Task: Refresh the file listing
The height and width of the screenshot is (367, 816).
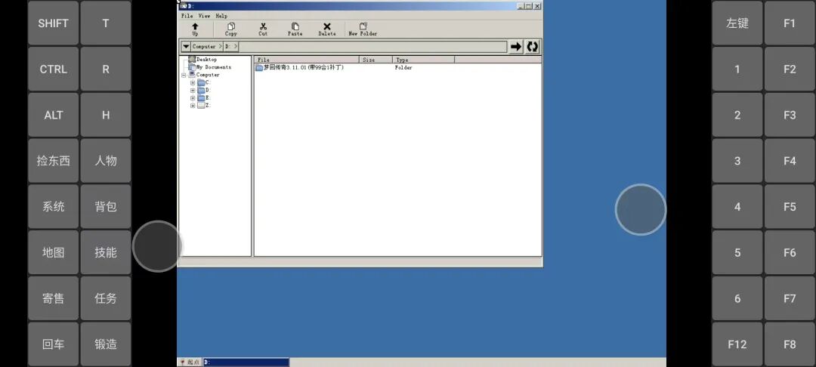Action: point(533,47)
